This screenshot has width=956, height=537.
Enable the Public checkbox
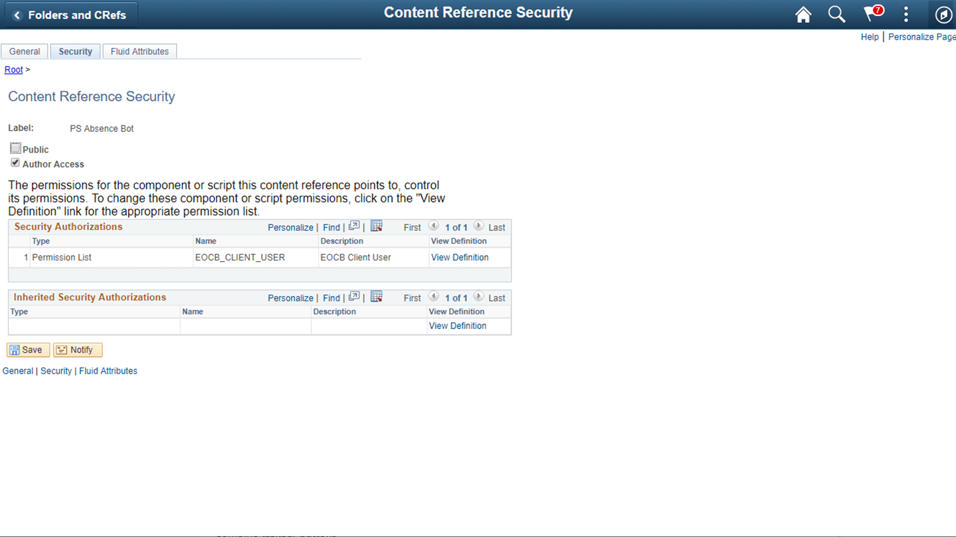click(x=15, y=148)
